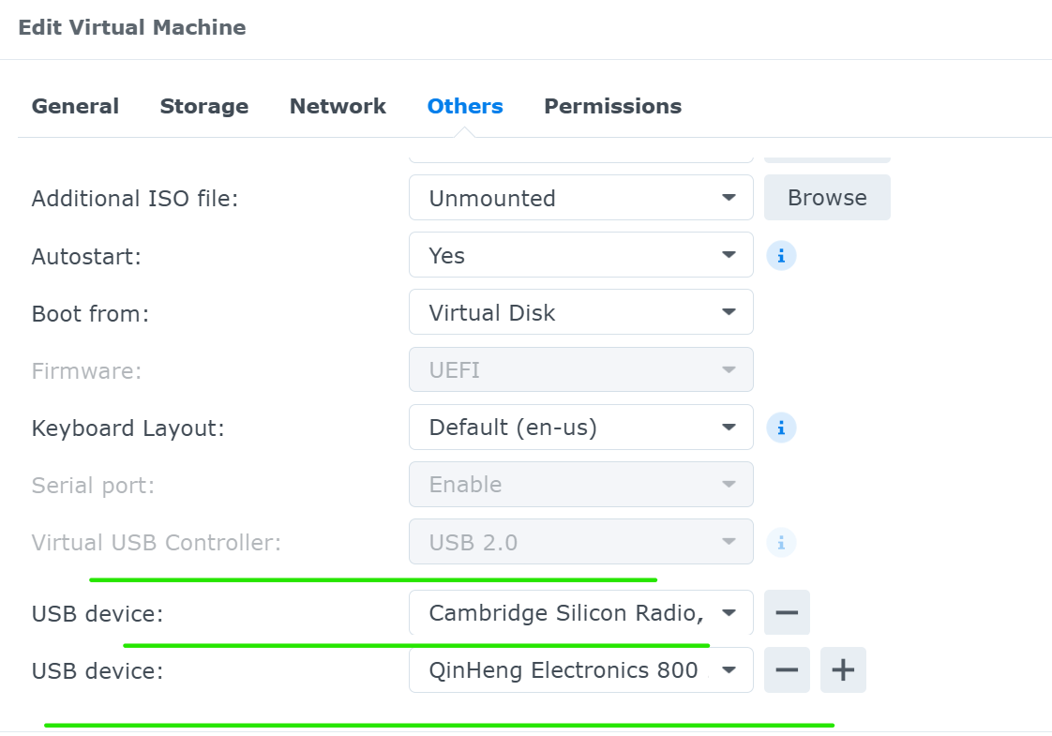The height and width of the screenshot is (736, 1052).
Task: Open the Network tab
Action: pyautogui.click(x=338, y=106)
